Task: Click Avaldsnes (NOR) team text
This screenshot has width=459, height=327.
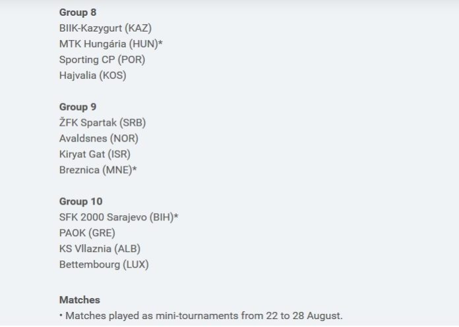Action: click(99, 138)
